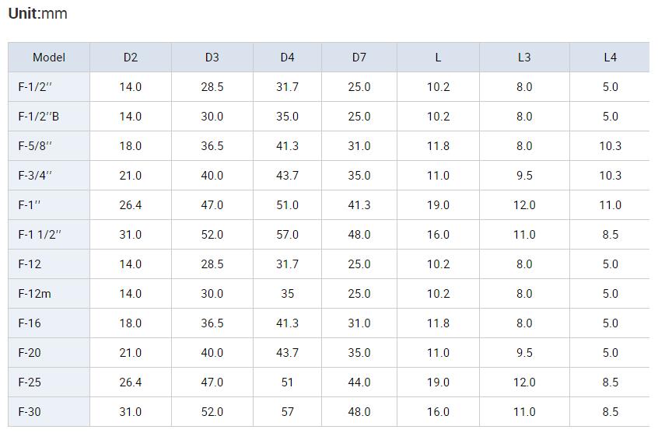Viewport: 658px width, 433px height.
Task: Click the Model column header
Action: coord(49,57)
